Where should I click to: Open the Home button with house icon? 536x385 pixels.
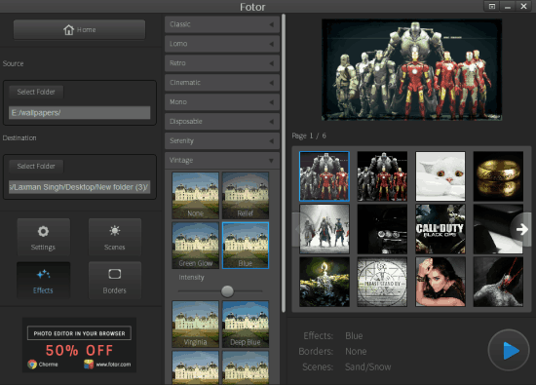pos(79,30)
